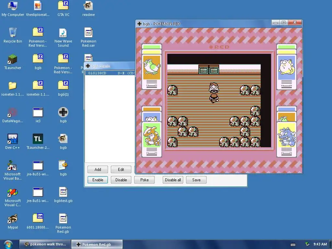Select the 6001.18000... ISO file icon

[x=38, y=221]
